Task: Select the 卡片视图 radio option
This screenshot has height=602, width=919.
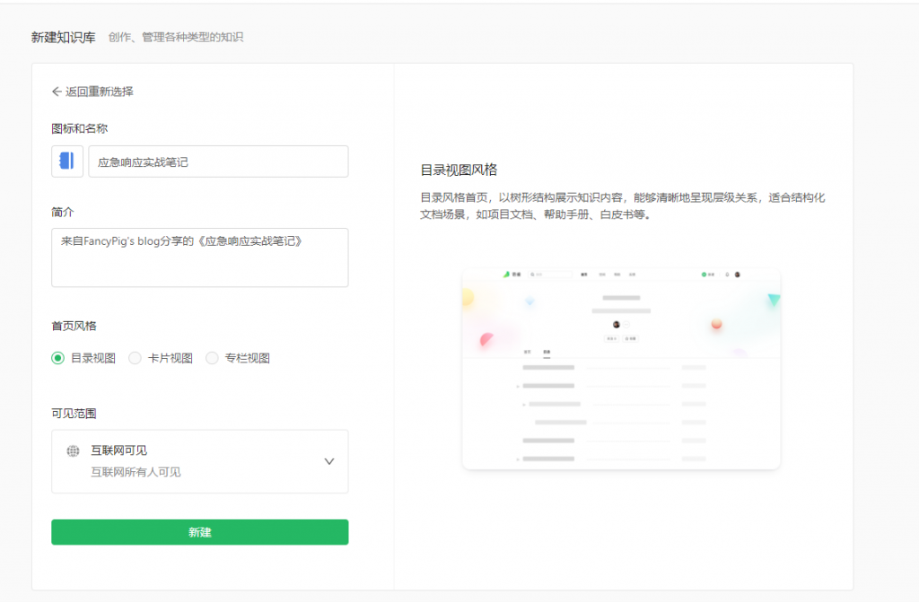Action: [135, 358]
